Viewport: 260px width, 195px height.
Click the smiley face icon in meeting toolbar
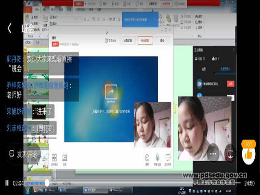click(x=147, y=158)
